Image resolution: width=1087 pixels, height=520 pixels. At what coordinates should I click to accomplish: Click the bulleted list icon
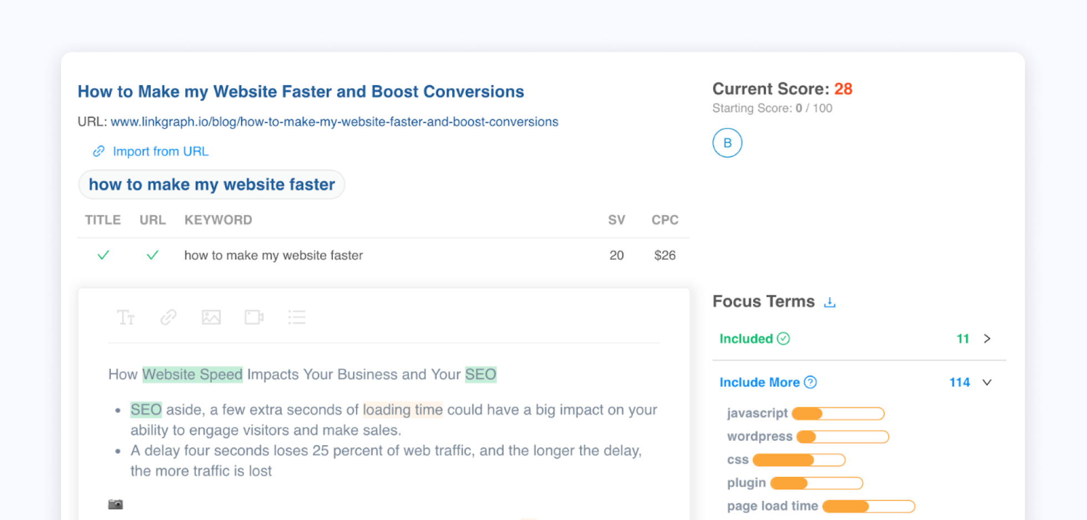point(297,317)
